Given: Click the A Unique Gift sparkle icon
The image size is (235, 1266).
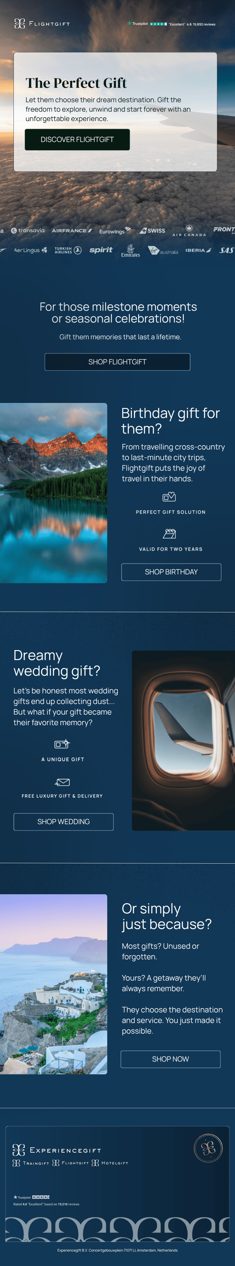Looking at the screenshot, I should (x=62, y=744).
